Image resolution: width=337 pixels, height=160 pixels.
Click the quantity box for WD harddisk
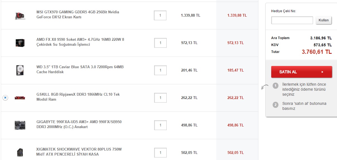(x=160, y=70)
